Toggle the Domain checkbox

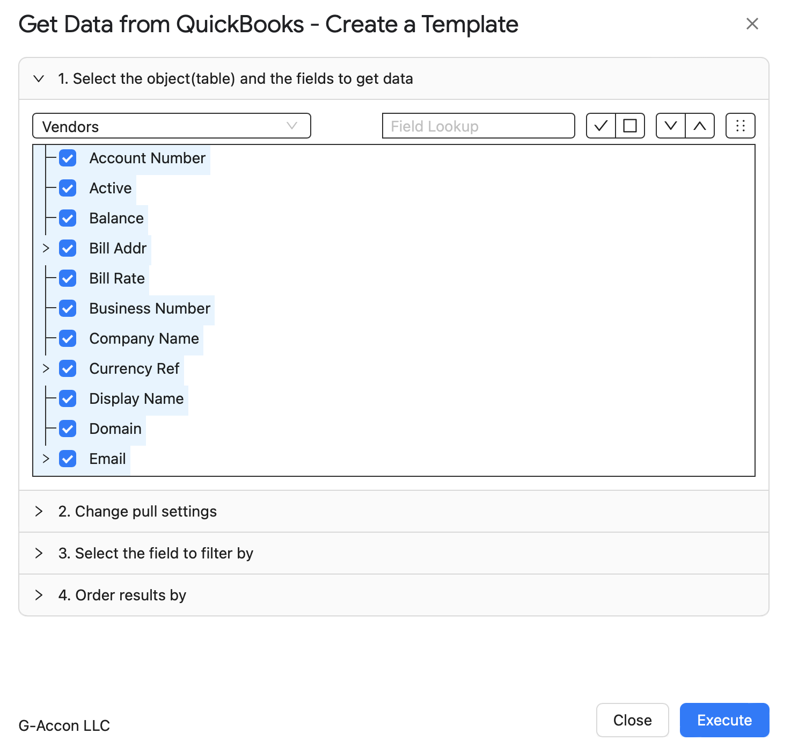[68, 429]
